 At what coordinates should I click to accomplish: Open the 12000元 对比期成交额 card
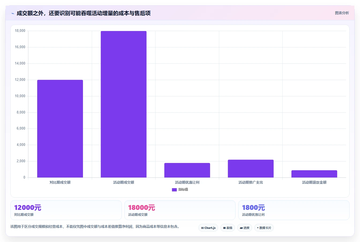[x=66, y=210]
